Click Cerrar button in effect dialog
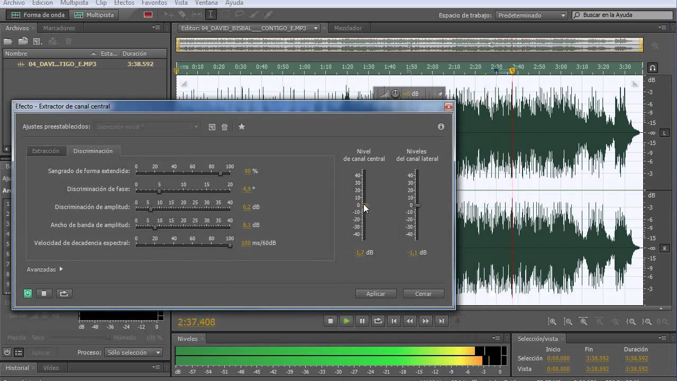677x381 pixels. coord(423,294)
